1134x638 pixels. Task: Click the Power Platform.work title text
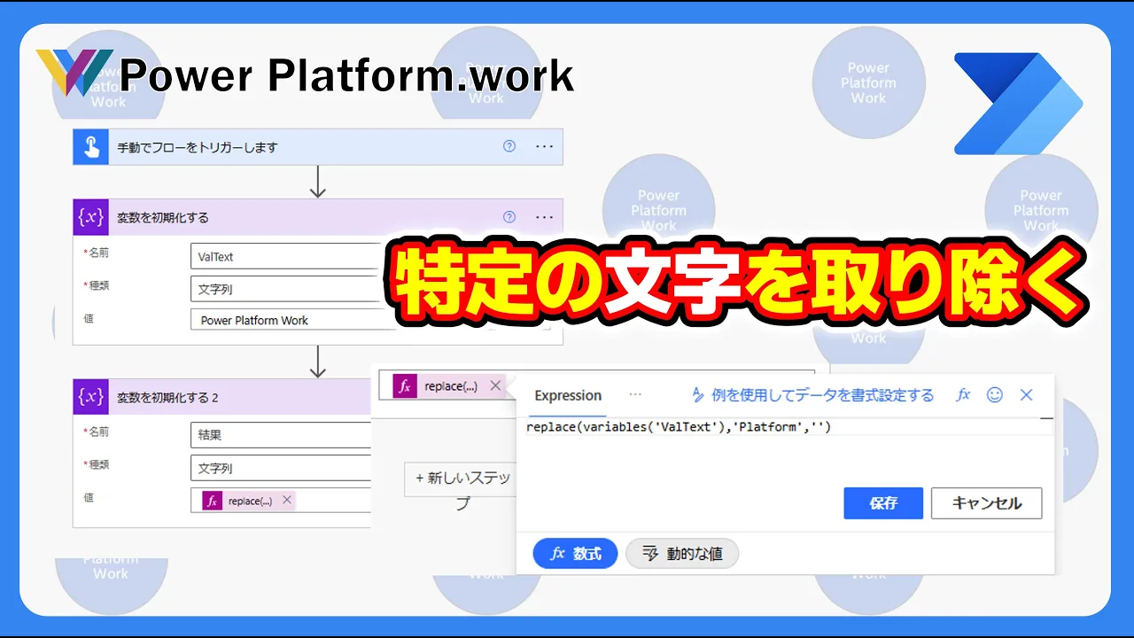347,75
